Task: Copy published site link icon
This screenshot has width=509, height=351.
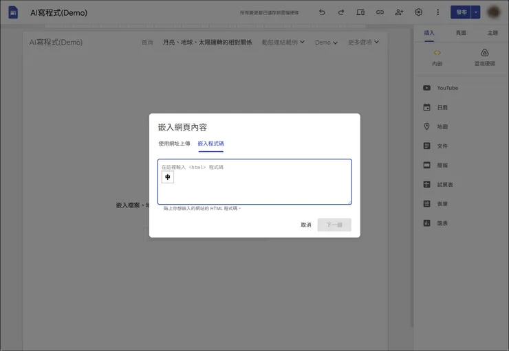Action: click(380, 12)
